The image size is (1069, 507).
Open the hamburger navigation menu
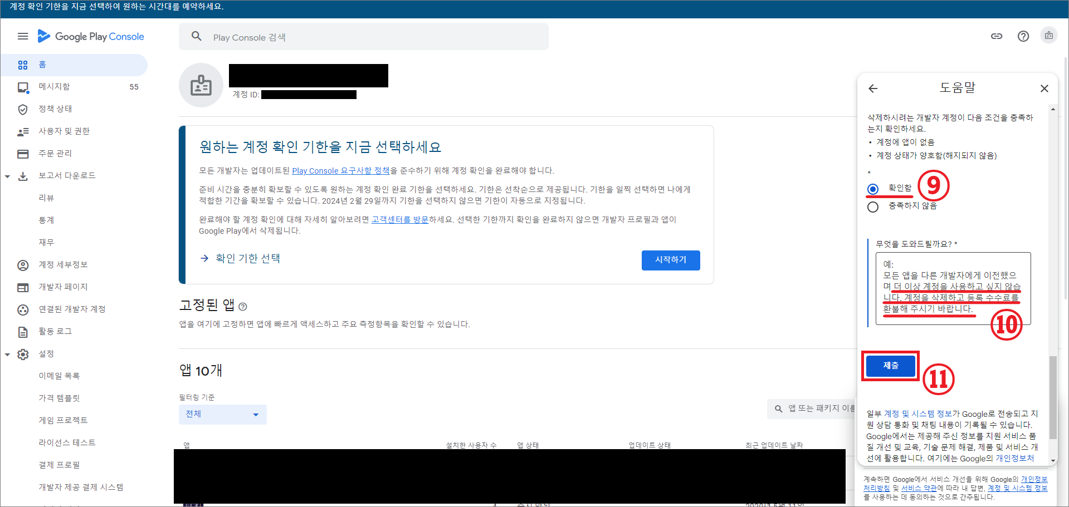coord(23,36)
